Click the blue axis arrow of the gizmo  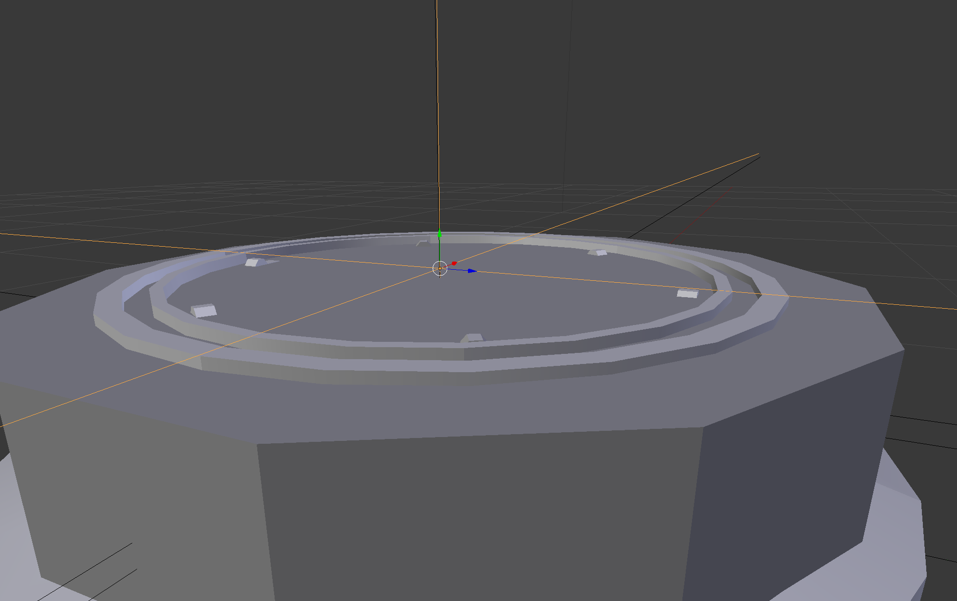coord(471,271)
